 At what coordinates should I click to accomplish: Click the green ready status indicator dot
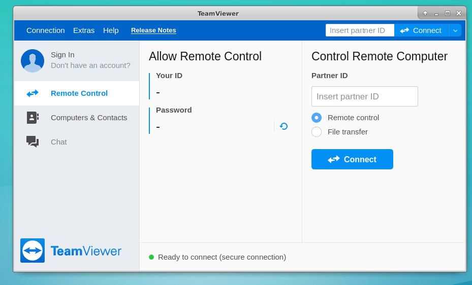pyautogui.click(x=151, y=257)
